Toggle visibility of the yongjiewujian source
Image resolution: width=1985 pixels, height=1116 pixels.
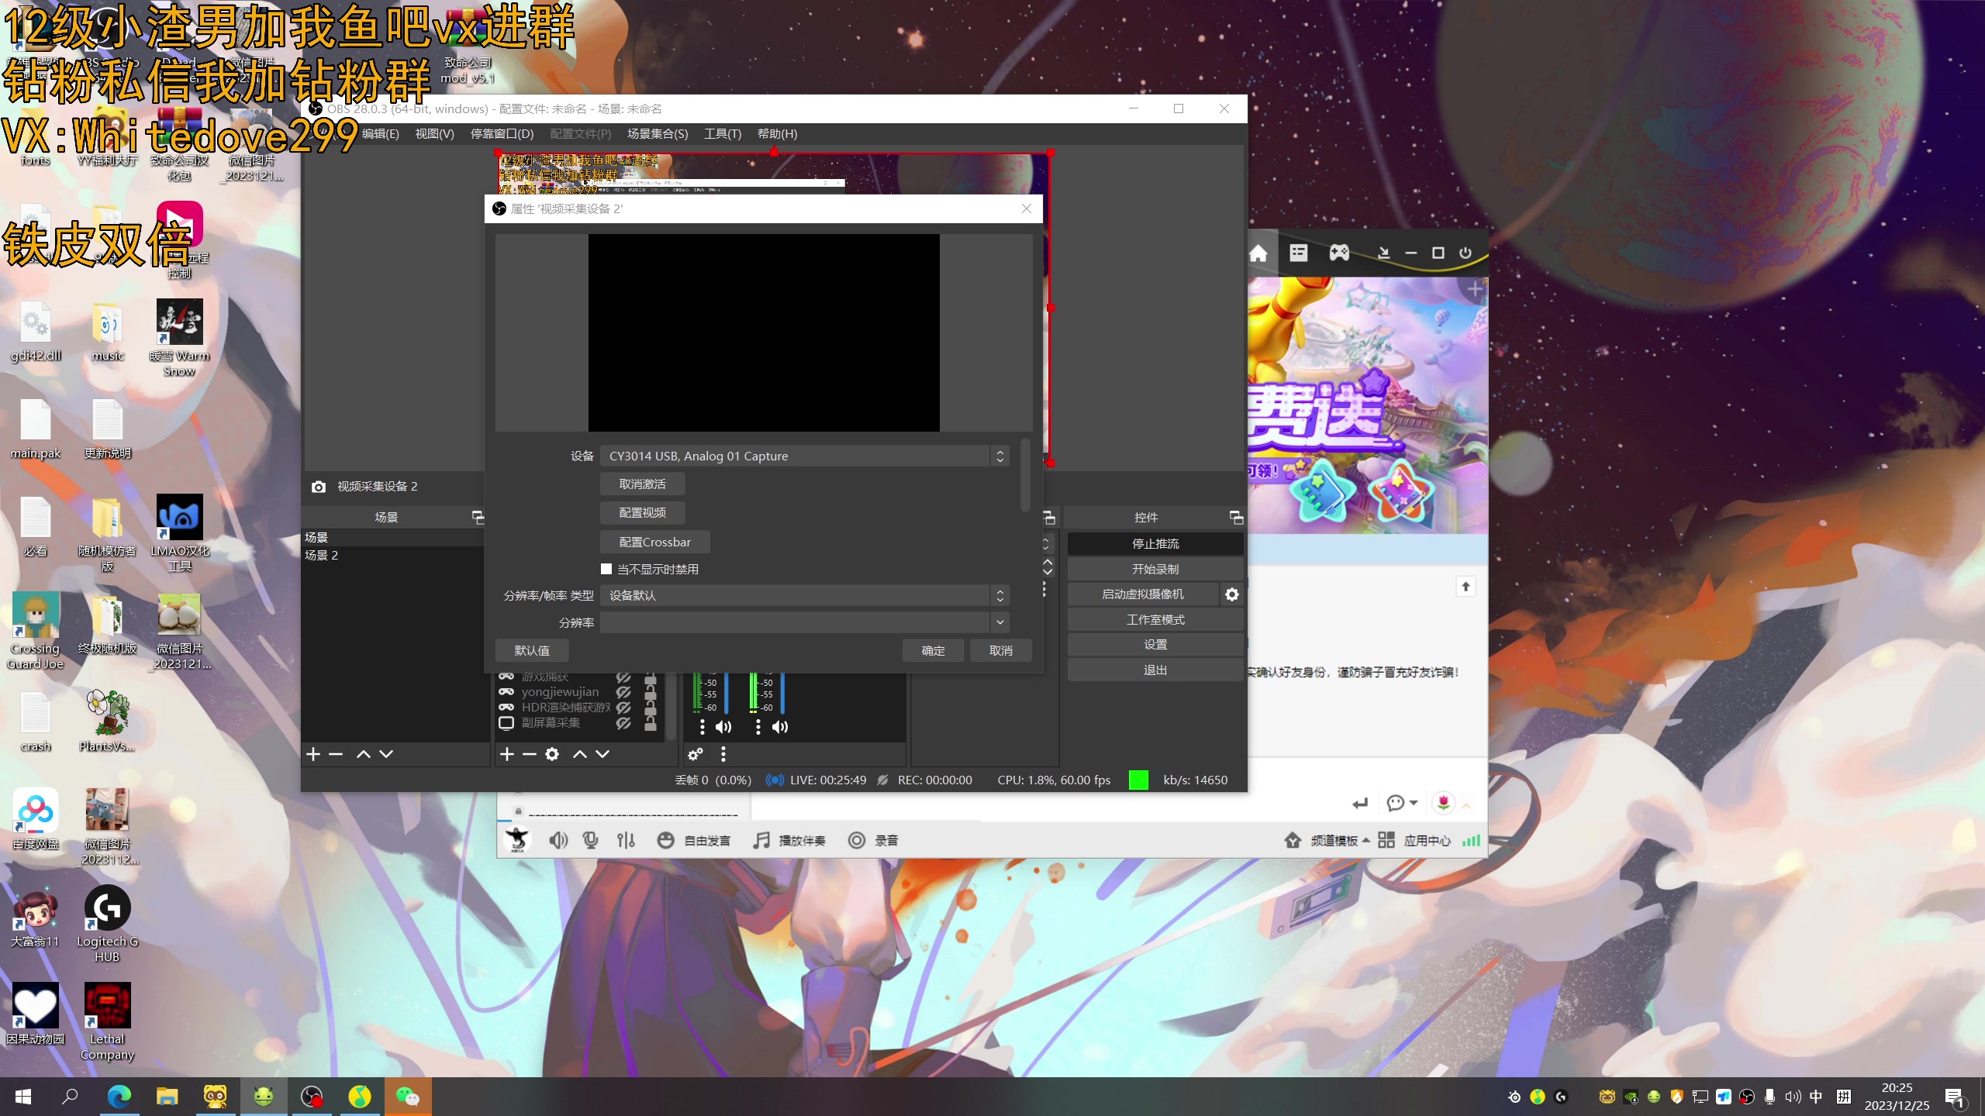click(623, 692)
